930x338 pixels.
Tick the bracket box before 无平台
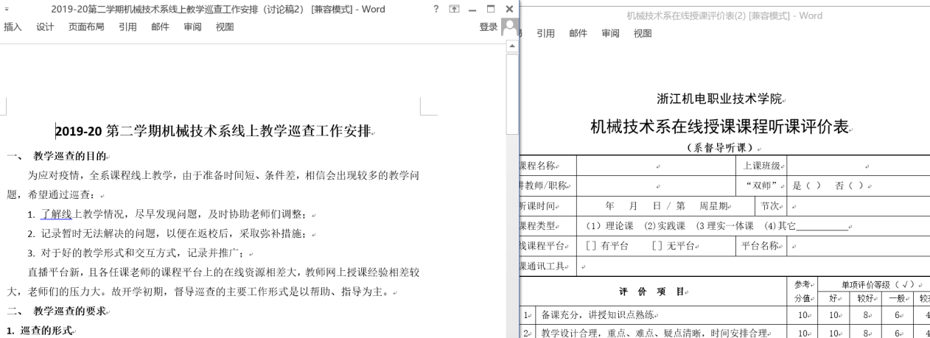pos(657,246)
